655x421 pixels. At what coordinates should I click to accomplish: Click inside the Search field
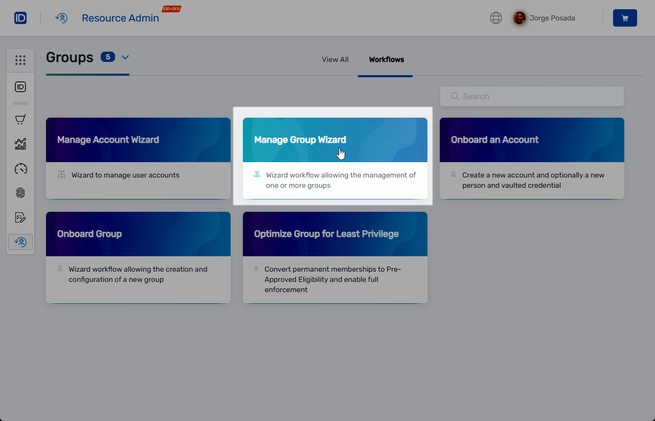click(x=532, y=96)
